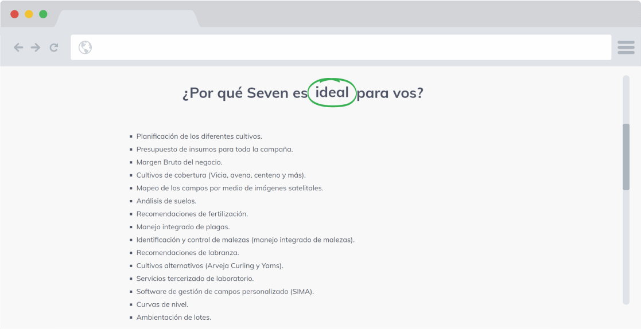Click 'Curvas de nivel.'
This screenshot has width=641, height=329.
[x=162, y=304]
